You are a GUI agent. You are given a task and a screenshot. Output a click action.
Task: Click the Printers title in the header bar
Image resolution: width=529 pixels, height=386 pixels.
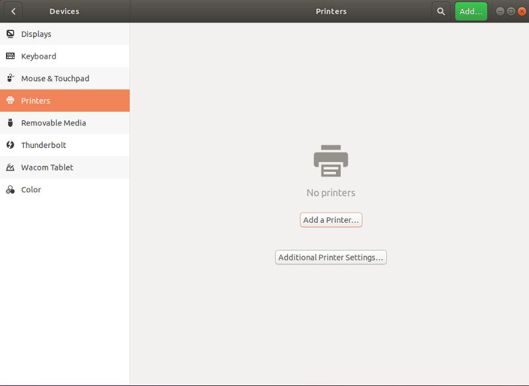(331, 11)
